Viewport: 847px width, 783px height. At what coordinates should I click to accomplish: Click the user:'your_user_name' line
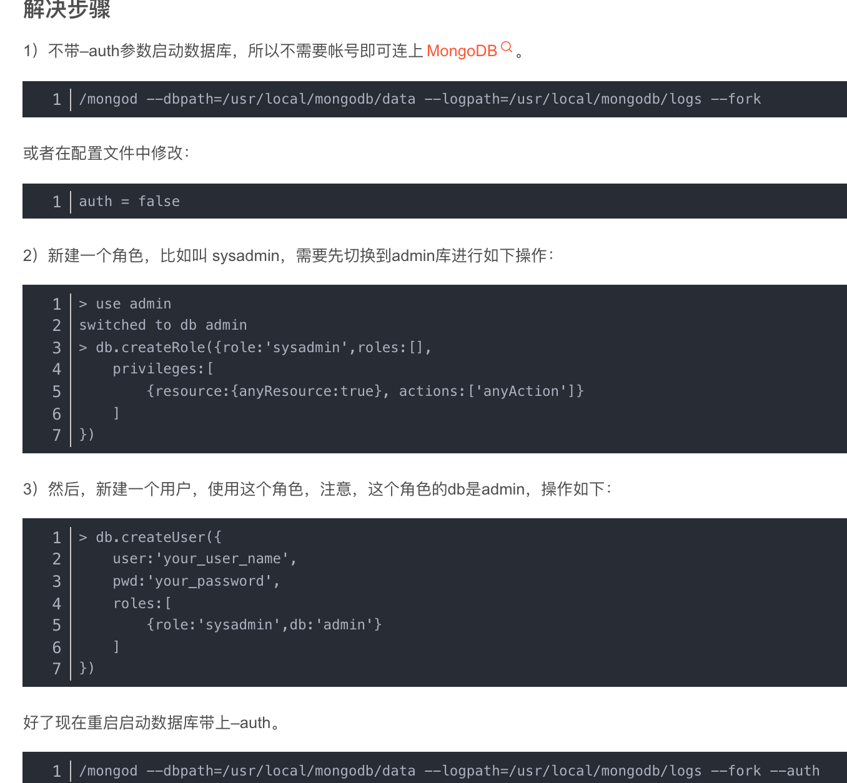[205, 559]
